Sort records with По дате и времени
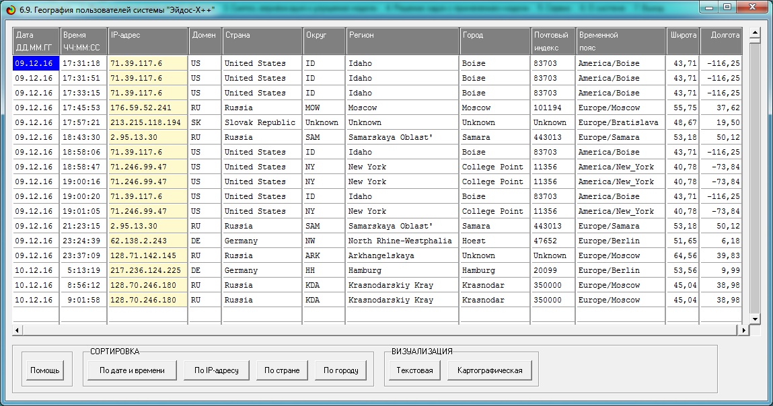This screenshot has height=406, width=773. coord(132,370)
